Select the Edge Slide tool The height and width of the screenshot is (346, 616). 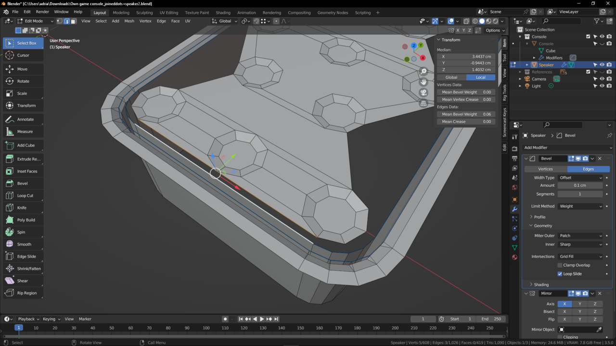pyautogui.click(x=26, y=257)
